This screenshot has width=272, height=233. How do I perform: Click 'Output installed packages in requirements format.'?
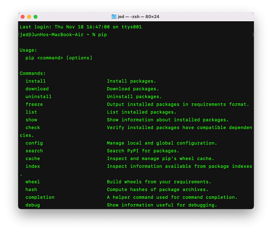[x=178, y=105]
